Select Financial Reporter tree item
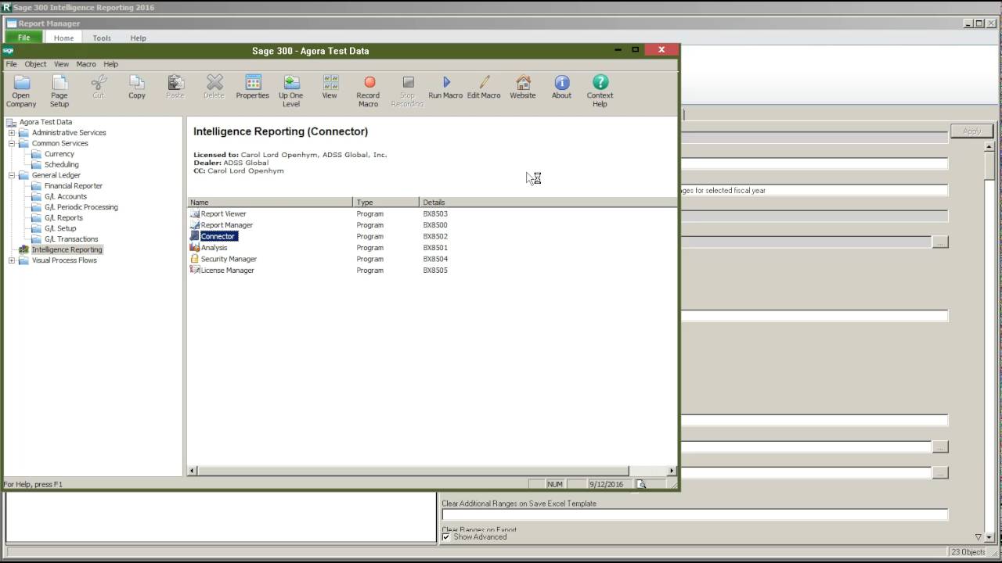This screenshot has height=563, width=1002. (74, 186)
